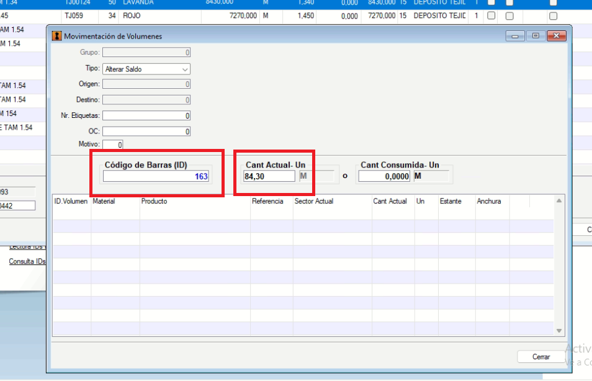The height and width of the screenshot is (381, 592).
Task: Click the Nr. Etiquetas input field
Action: (146, 115)
